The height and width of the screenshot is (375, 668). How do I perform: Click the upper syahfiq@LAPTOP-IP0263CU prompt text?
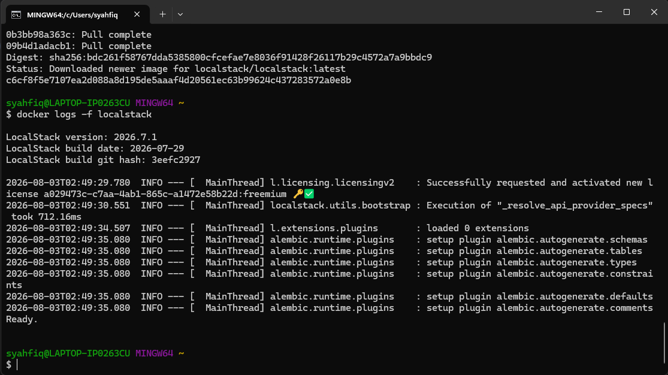pos(68,102)
